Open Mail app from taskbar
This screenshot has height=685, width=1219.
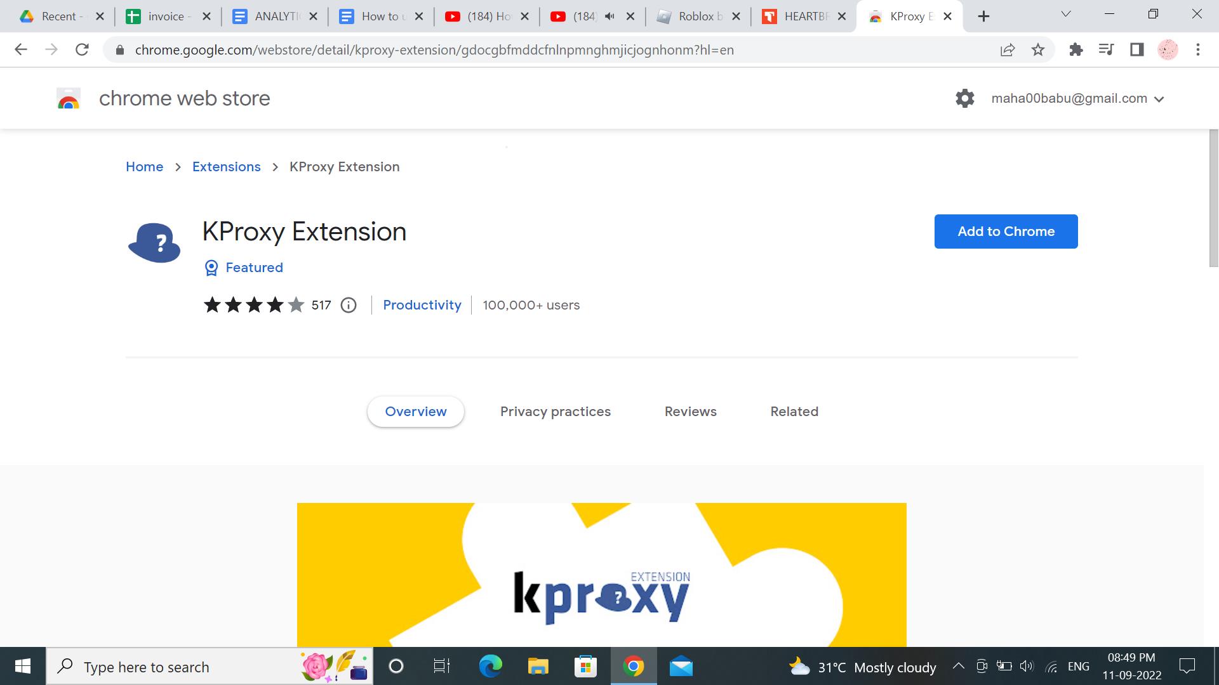pyautogui.click(x=681, y=667)
